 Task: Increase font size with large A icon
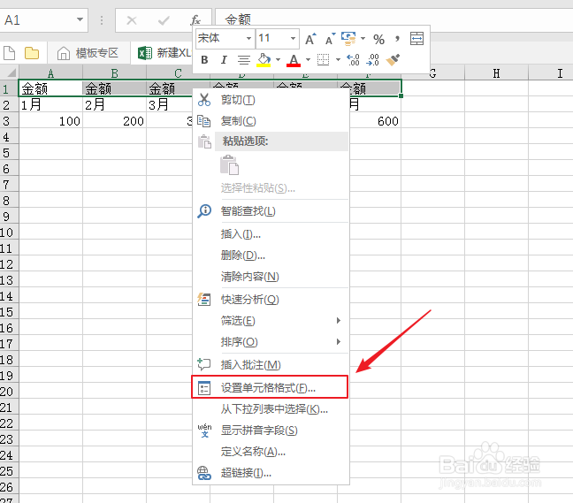[x=310, y=39]
